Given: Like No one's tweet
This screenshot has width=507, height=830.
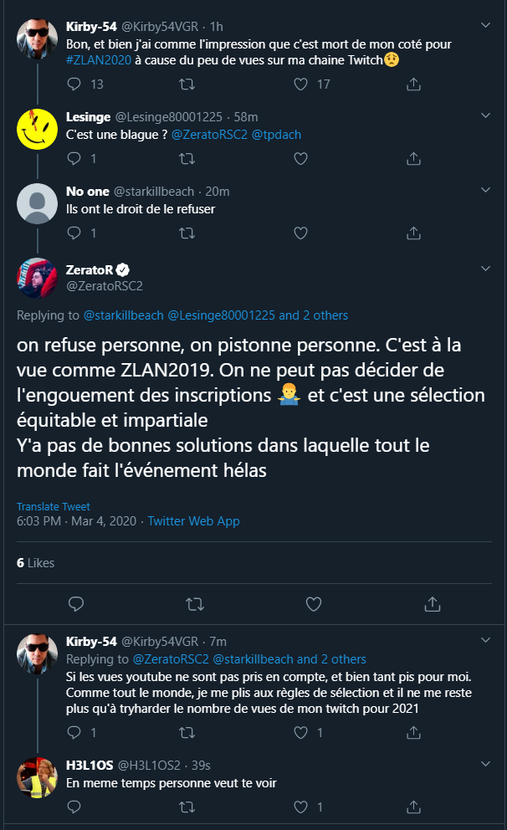Looking at the screenshot, I should tap(301, 233).
